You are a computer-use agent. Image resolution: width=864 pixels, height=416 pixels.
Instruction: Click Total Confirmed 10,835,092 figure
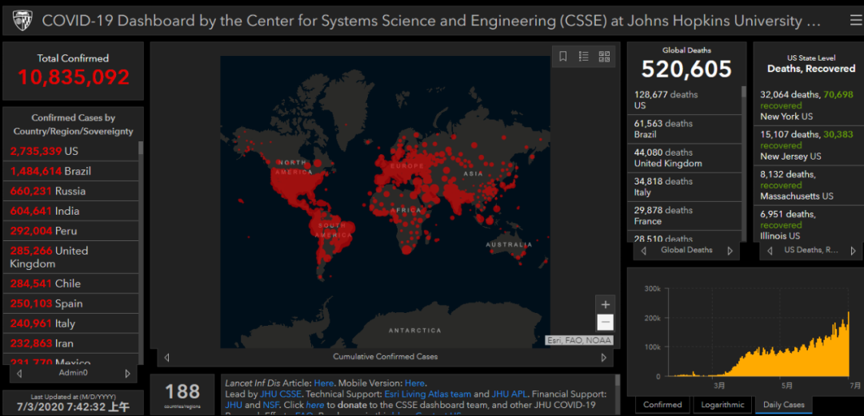[x=74, y=77]
